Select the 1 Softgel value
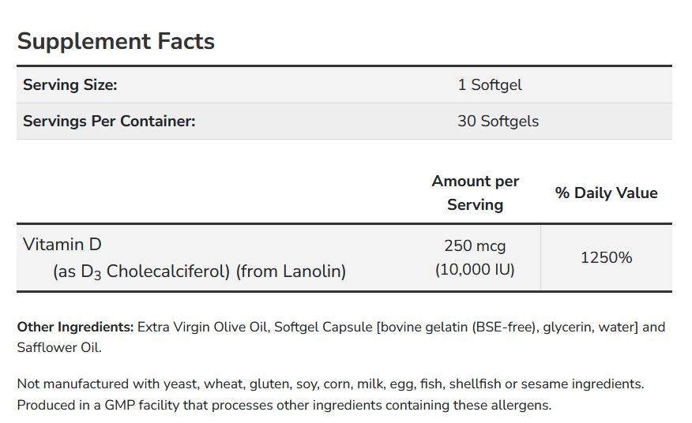This screenshot has height=423, width=692. tap(489, 84)
